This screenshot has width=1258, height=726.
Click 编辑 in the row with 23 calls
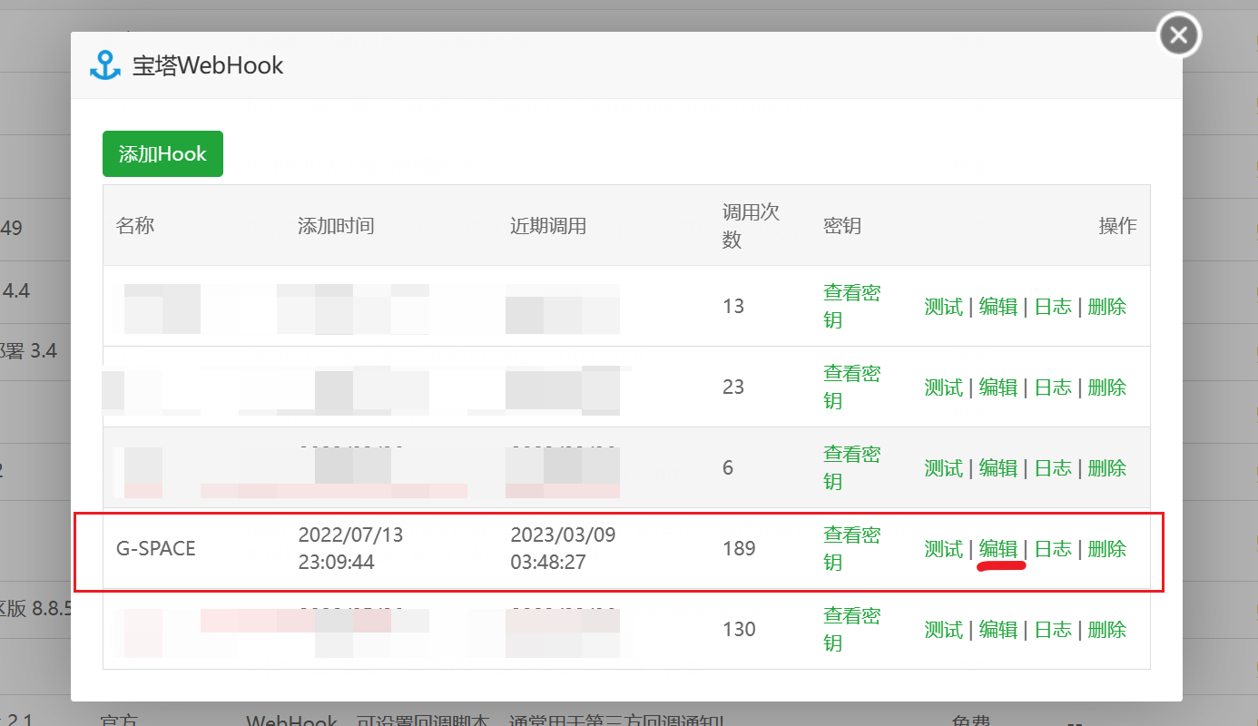(998, 388)
